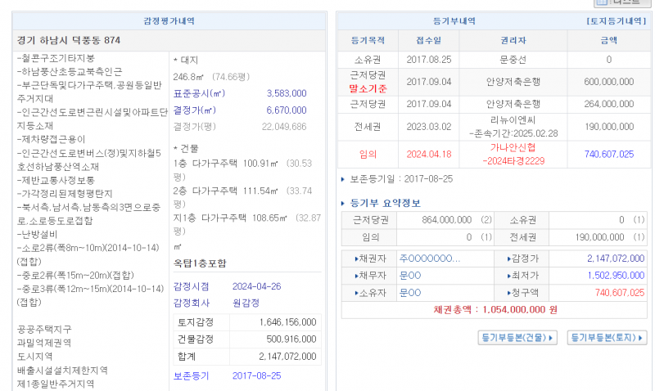Click the 감정시점 label link
The image size is (655, 391).
click(191, 286)
